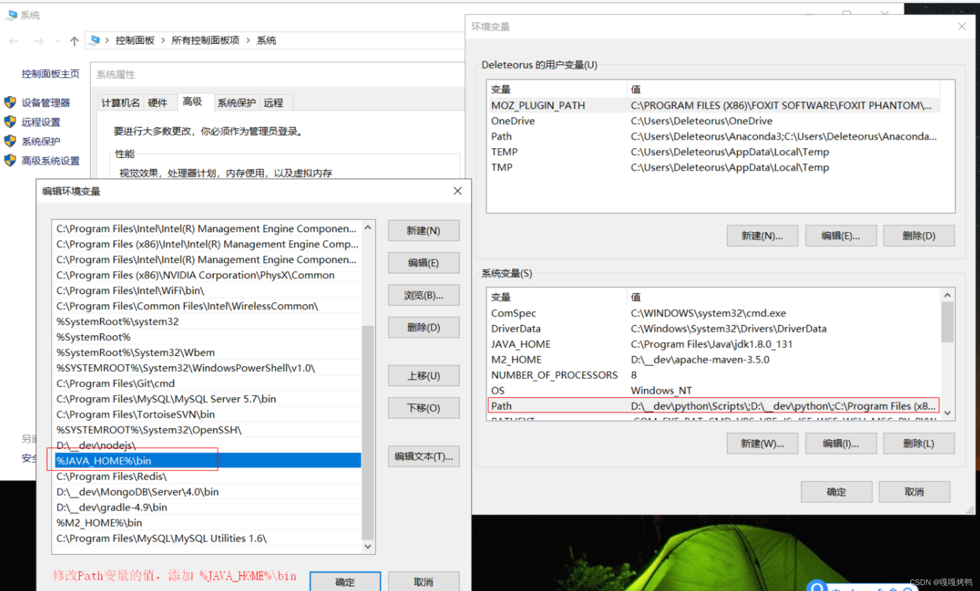Click the System Protection shield icon
980x591 pixels.
point(10,141)
